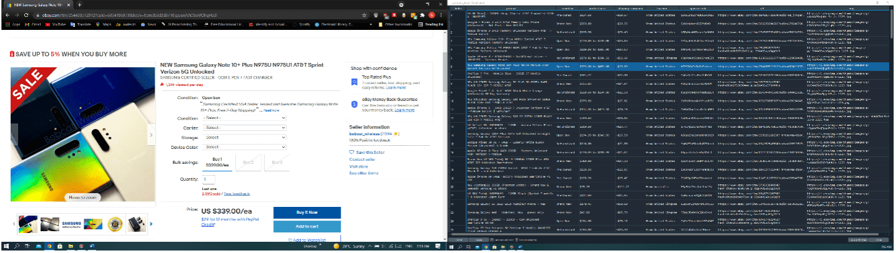Expand the Device Color dropdown
Viewport: 896px width, 253px height.
coord(244,148)
